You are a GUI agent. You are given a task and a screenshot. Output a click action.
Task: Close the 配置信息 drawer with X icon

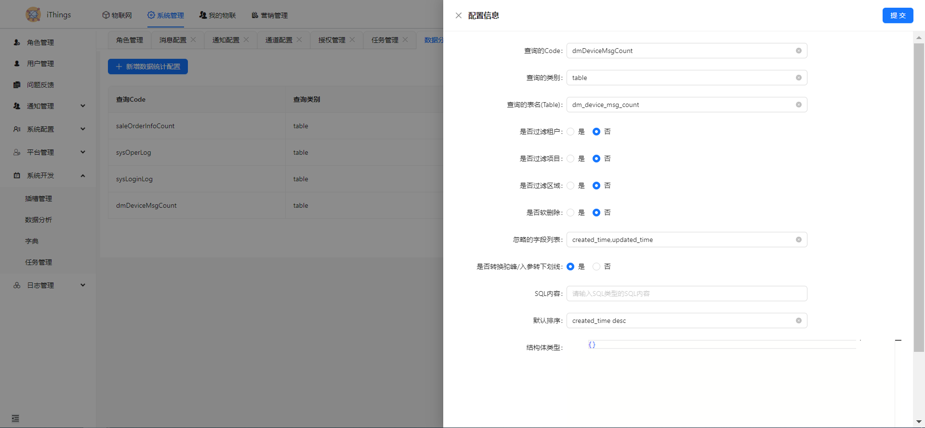pos(458,15)
